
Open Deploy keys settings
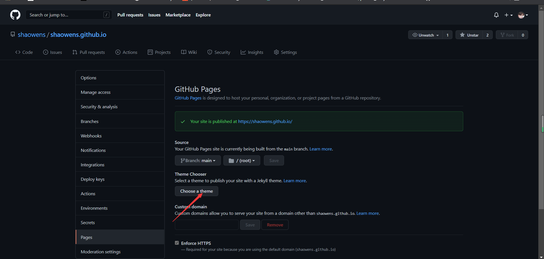[x=120, y=179]
